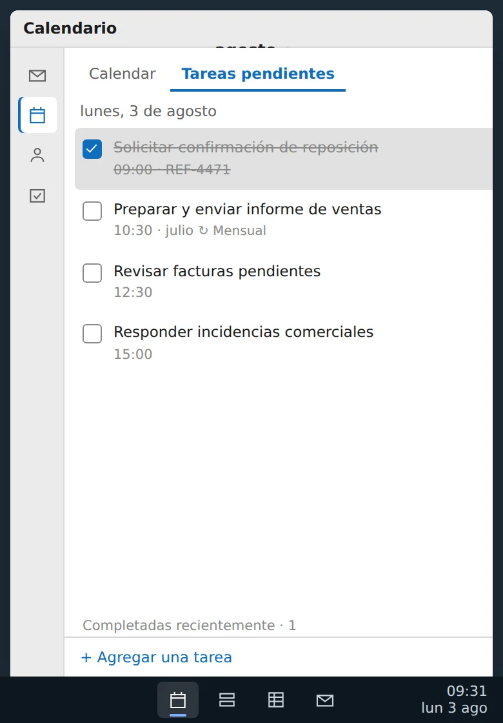The height and width of the screenshot is (723, 503).
Task: Open the table grid taskbar icon
Action: (x=276, y=700)
